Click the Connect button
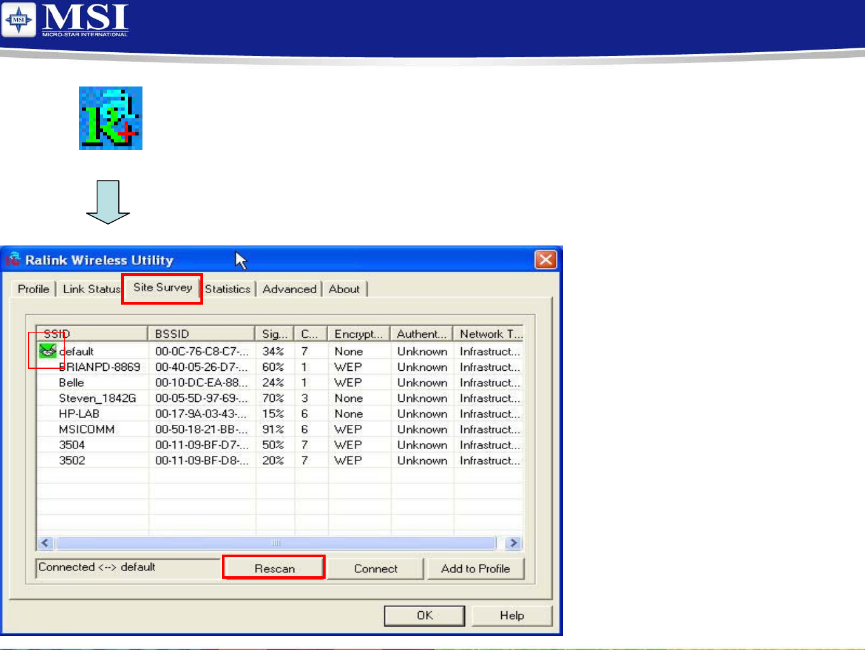This screenshot has width=865, height=650. point(375,569)
